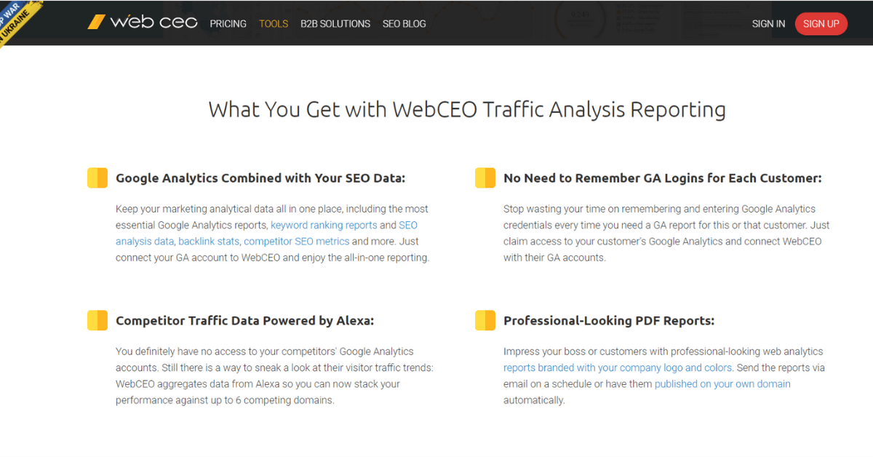Open the Pricing menu item
The height and width of the screenshot is (457, 873).
tap(228, 23)
